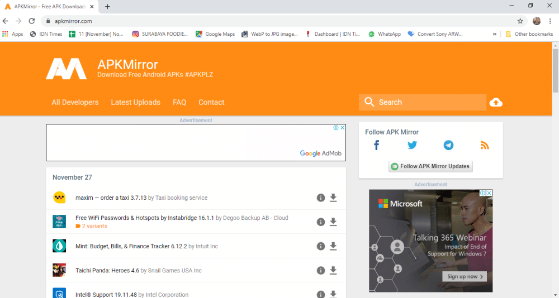This screenshot has height=298, width=559.
Task: Open Taichi Panda app icon thumbnail
Action: pyautogui.click(x=59, y=270)
